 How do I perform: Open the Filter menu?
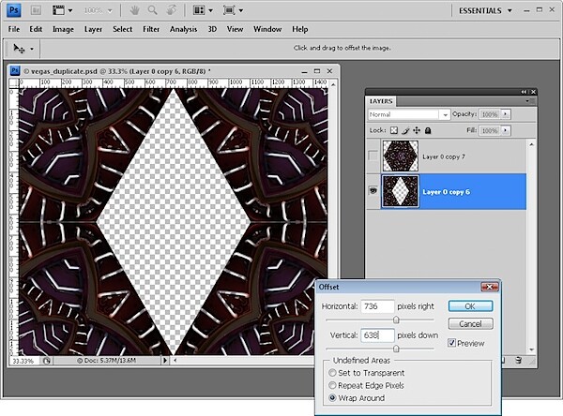pos(151,29)
